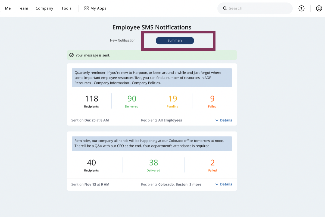The height and width of the screenshot is (217, 325).
Task: Open the help question mark icon
Action: [x=301, y=8]
